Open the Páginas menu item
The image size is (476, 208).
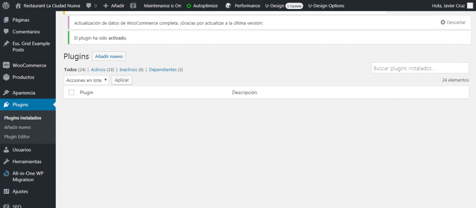click(21, 20)
